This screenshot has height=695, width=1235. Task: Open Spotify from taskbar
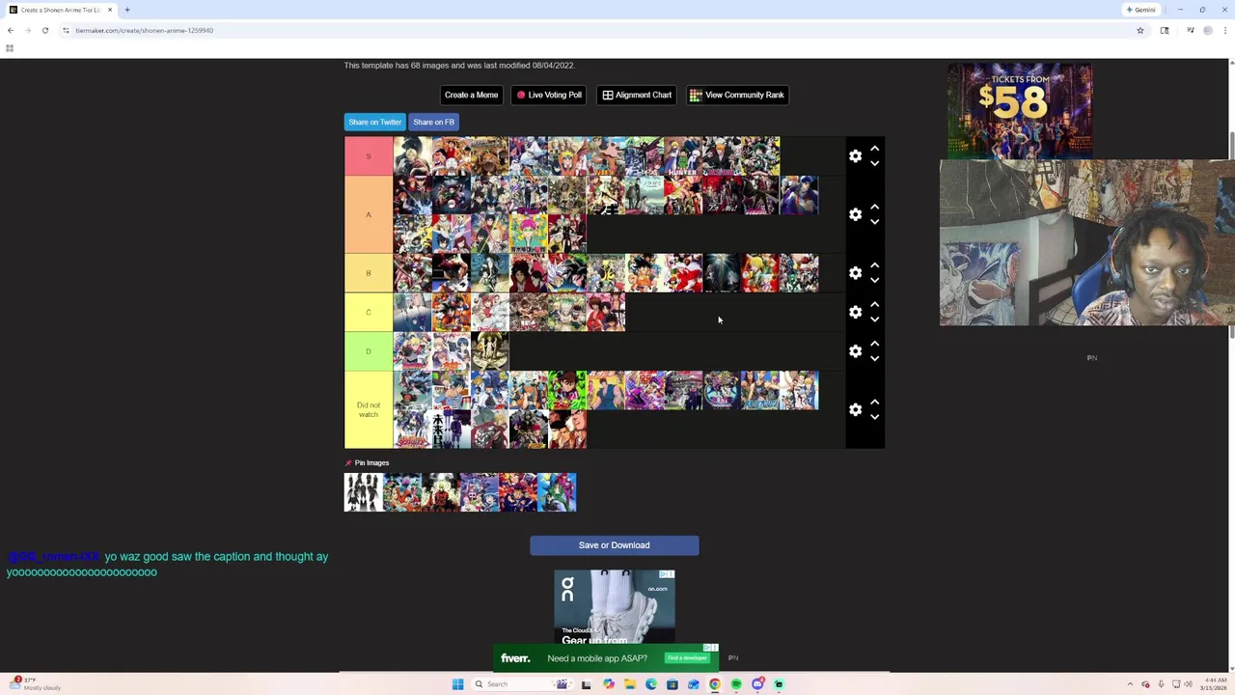click(736, 684)
